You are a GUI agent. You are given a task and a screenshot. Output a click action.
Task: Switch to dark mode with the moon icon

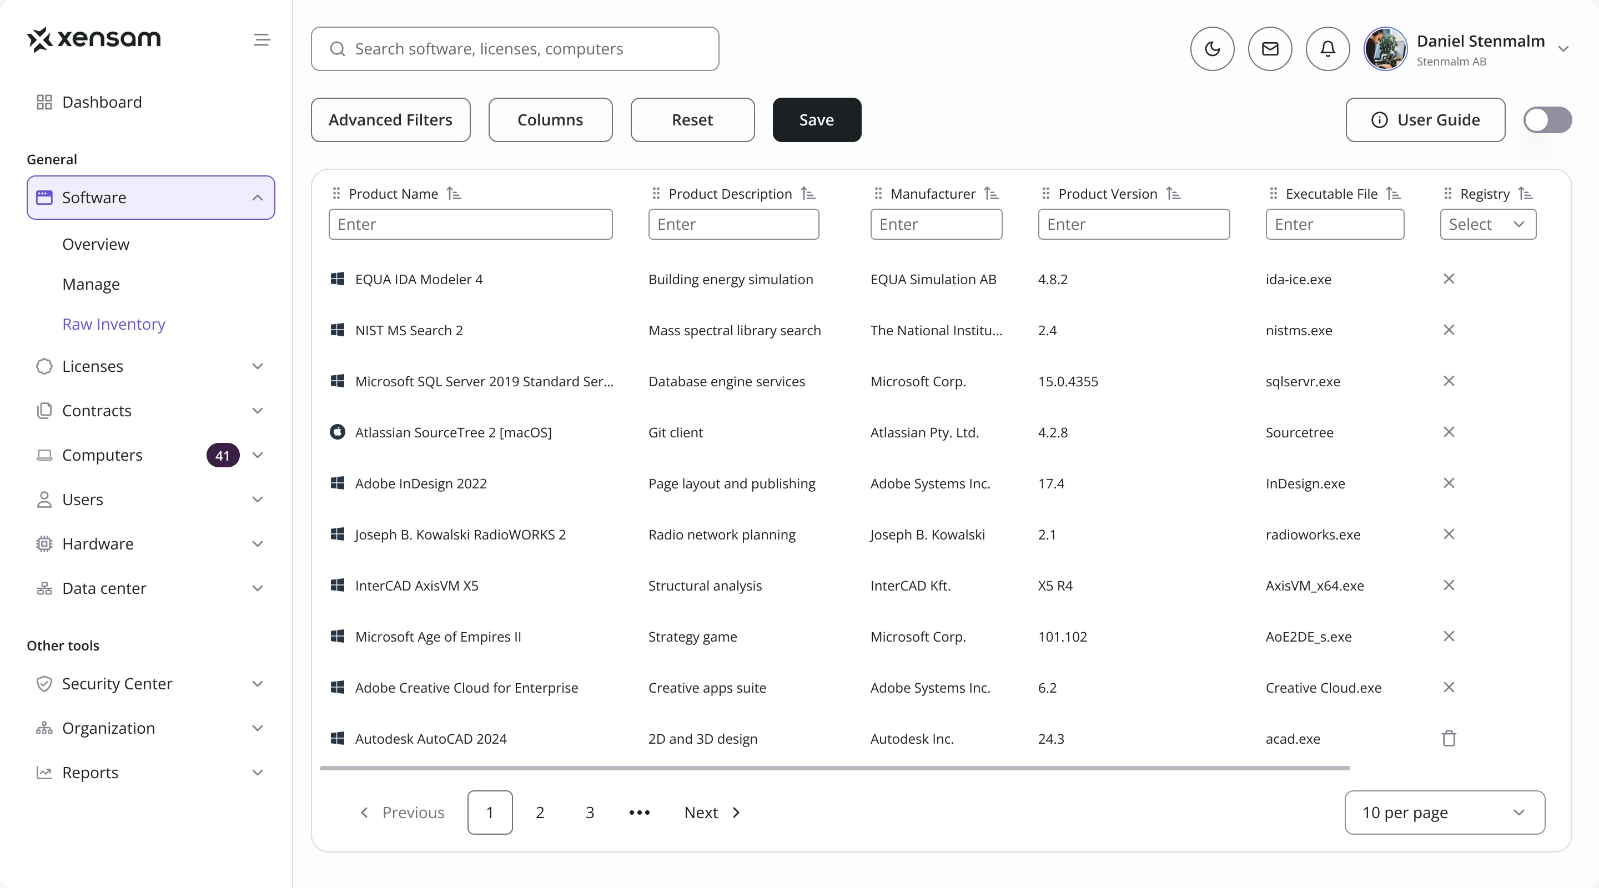pyautogui.click(x=1211, y=48)
